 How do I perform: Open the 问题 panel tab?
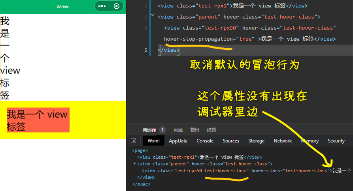178,130
